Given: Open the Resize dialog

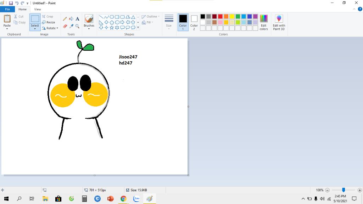Looking at the screenshot, I should (49, 22).
